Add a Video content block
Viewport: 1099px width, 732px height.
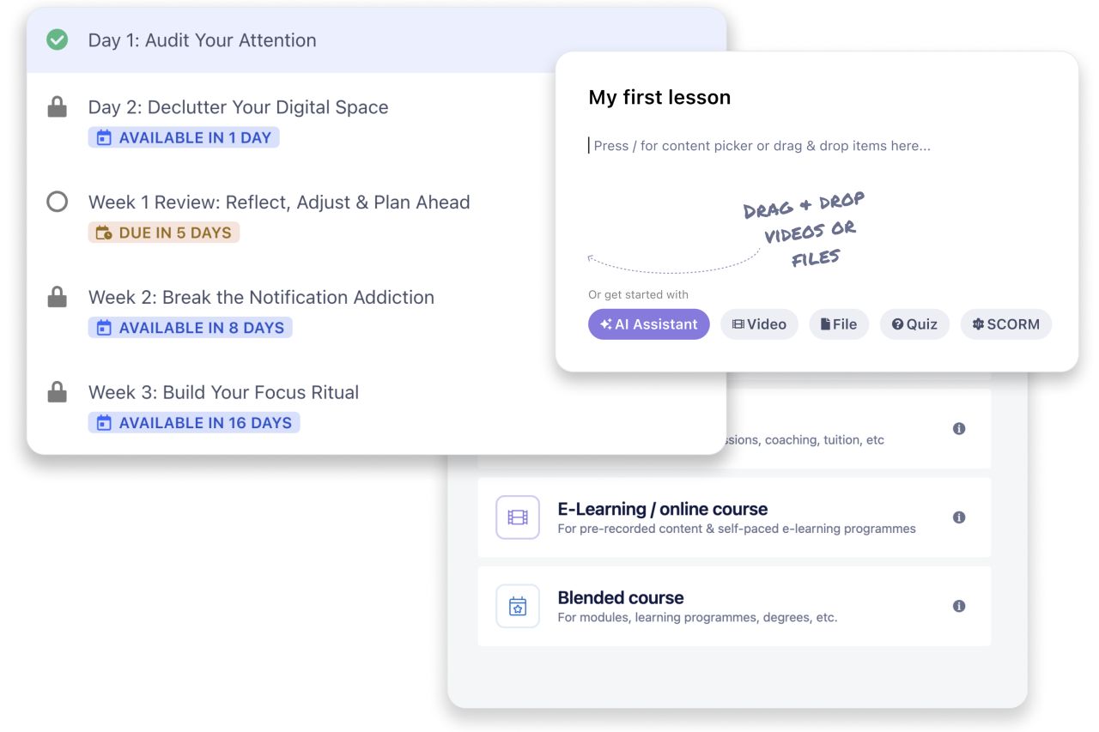(x=759, y=324)
